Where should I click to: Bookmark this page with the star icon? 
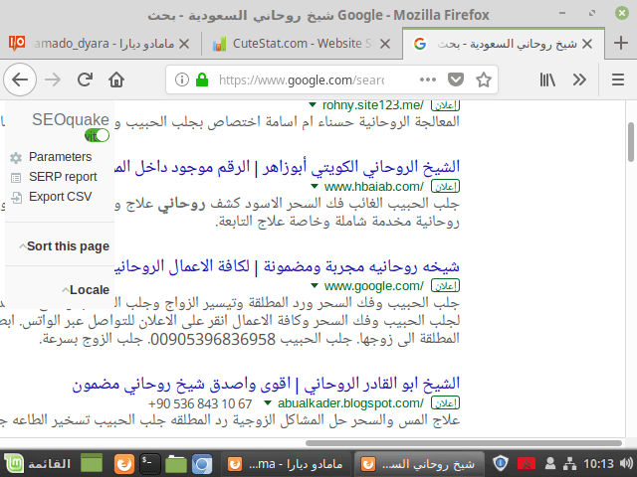click(484, 79)
